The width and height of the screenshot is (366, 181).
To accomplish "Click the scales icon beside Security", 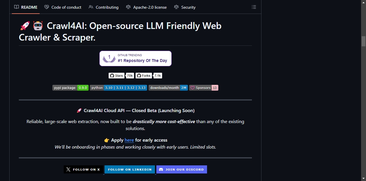I will click(176, 7).
